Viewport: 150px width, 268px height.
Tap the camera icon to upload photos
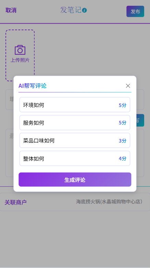click(20, 50)
